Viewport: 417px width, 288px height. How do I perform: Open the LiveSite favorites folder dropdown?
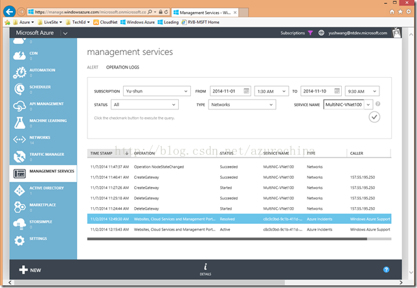tap(50, 22)
